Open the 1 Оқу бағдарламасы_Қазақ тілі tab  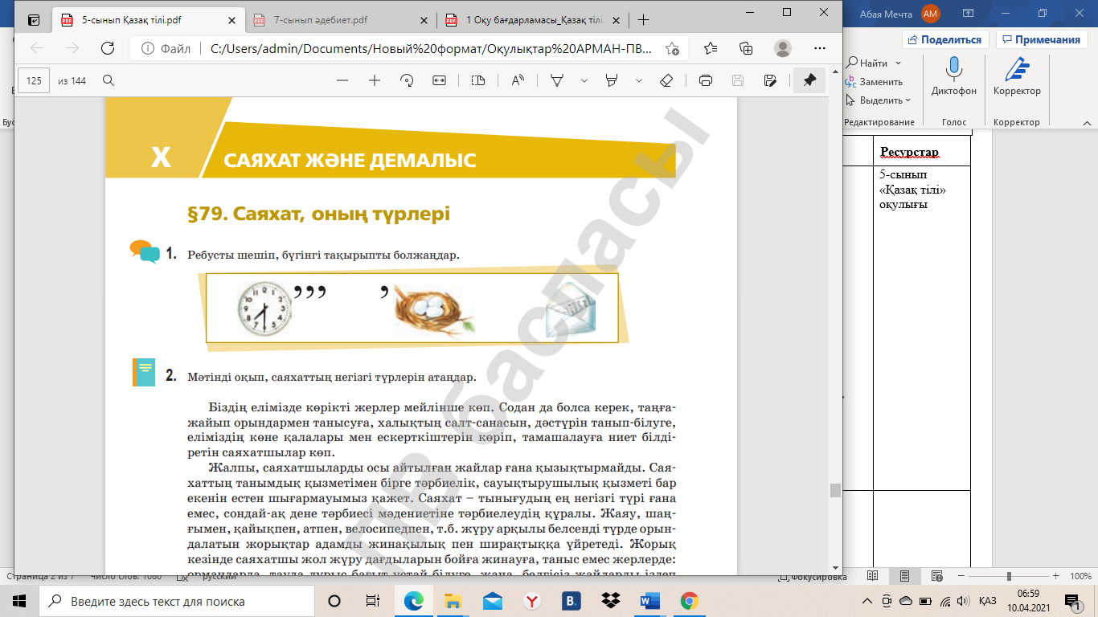531,20
